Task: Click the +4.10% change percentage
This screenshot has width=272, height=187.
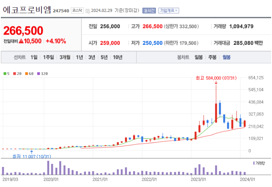Action: [x=56, y=41]
